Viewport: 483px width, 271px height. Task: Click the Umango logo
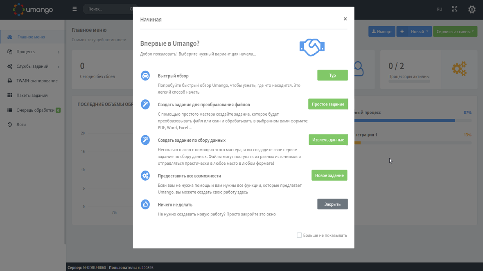[33, 9]
